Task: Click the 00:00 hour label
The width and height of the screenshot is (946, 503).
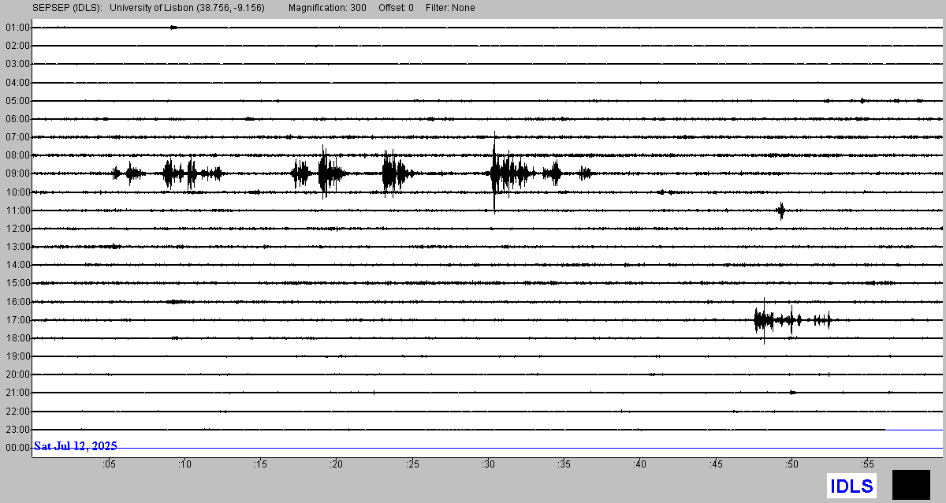Action: tap(16, 448)
